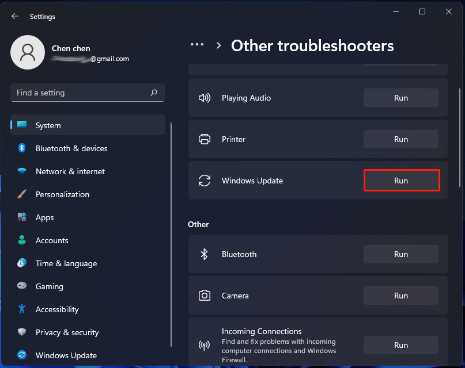
Task: Run the Printer troubleshooter
Action: (401, 139)
